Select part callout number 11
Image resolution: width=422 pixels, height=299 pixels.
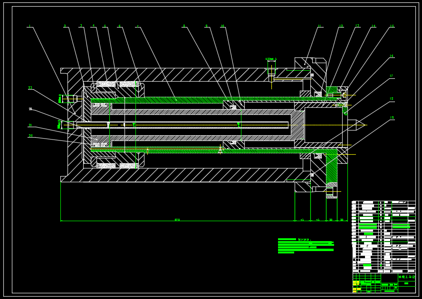pos(319,26)
